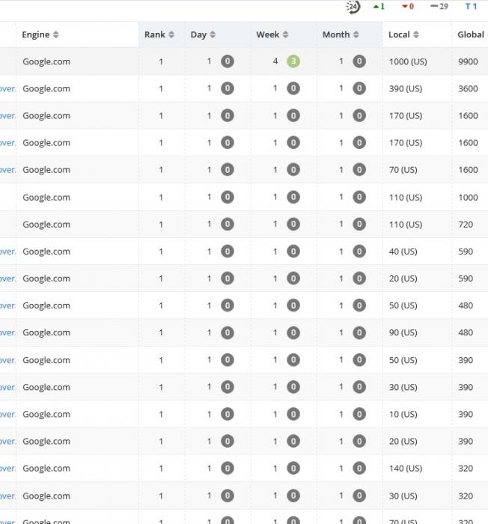Click Week change badge in 720 global row
The image size is (488, 524).
[293, 224]
